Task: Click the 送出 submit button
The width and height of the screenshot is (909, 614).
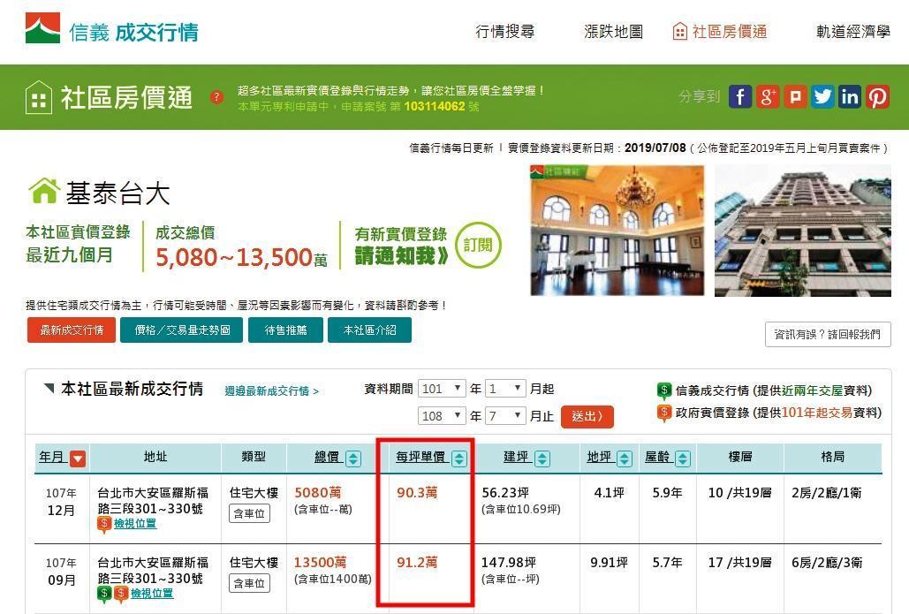Action: (x=587, y=416)
